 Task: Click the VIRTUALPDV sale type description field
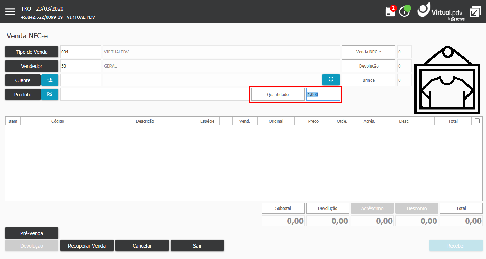[x=222, y=52]
